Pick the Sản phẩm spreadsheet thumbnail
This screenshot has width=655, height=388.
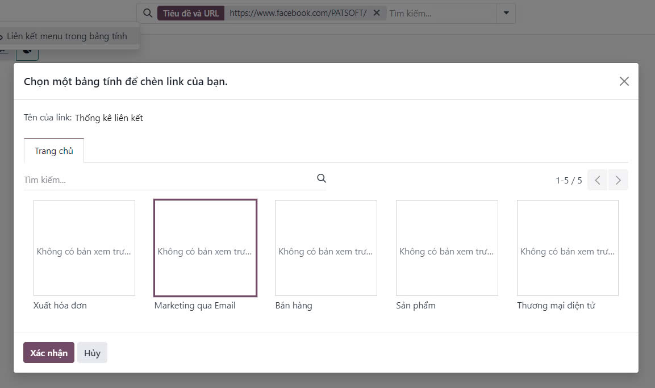pyautogui.click(x=447, y=248)
